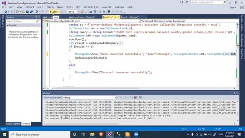Viewport: 245px width, 138px height.
Task: Open the notifications filter icon in title bar
Action: point(187,2)
